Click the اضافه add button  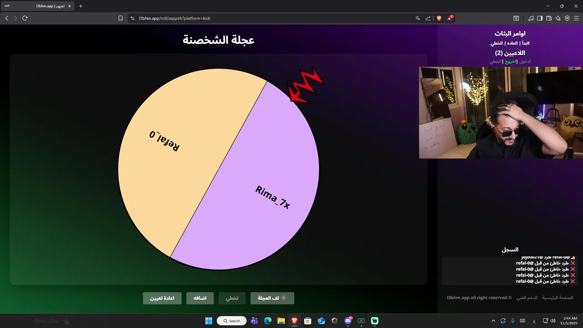pyautogui.click(x=200, y=298)
